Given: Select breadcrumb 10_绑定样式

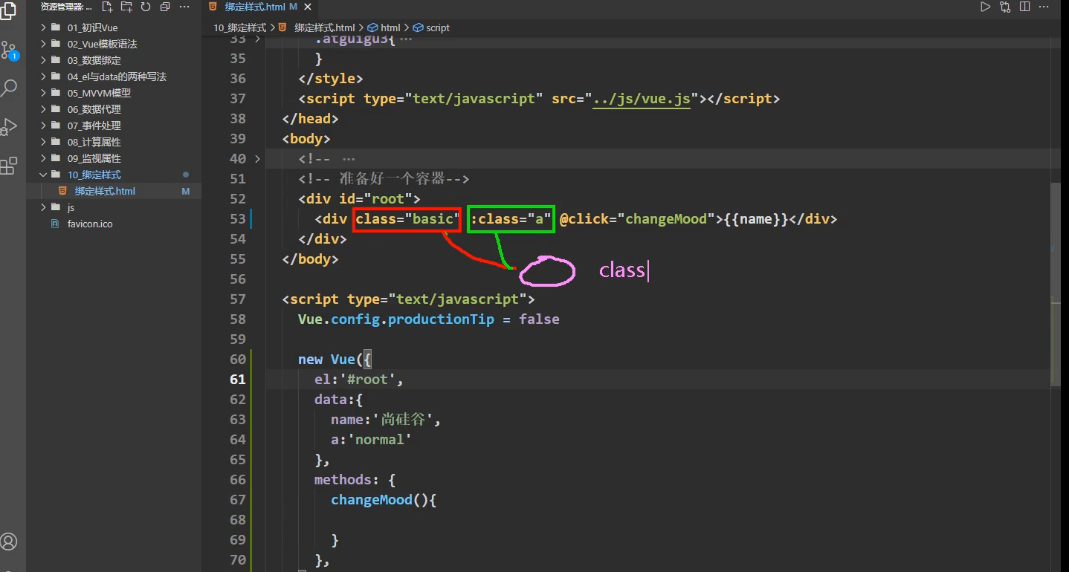Looking at the screenshot, I should [239, 27].
